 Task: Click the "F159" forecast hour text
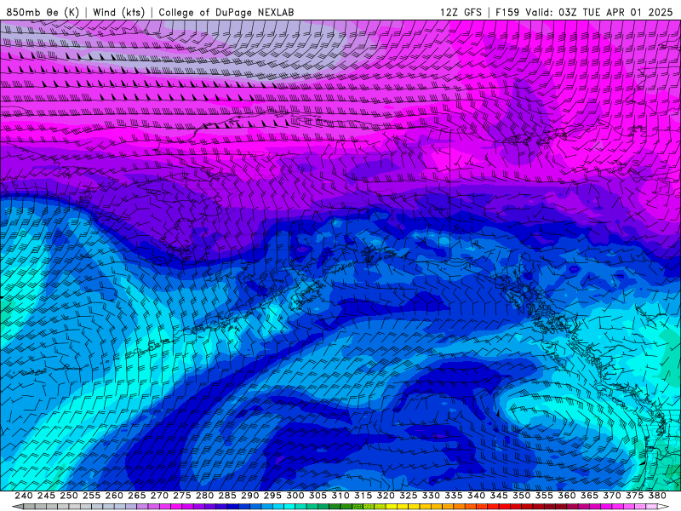tap(507, 12)
